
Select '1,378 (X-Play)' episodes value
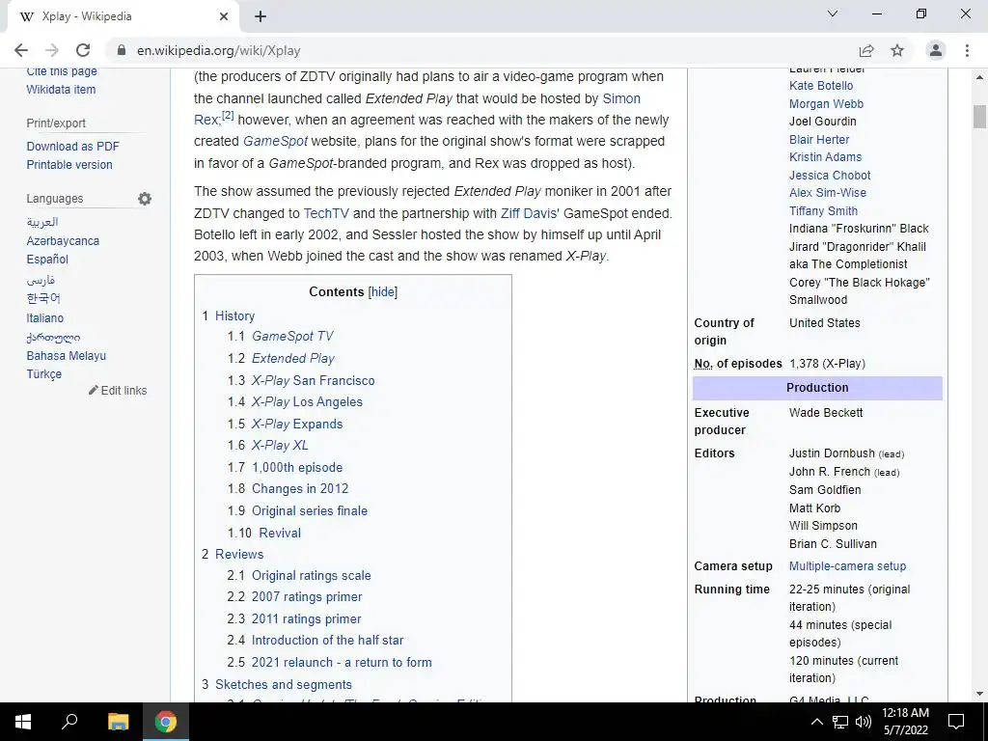click(x=827, y=364)
